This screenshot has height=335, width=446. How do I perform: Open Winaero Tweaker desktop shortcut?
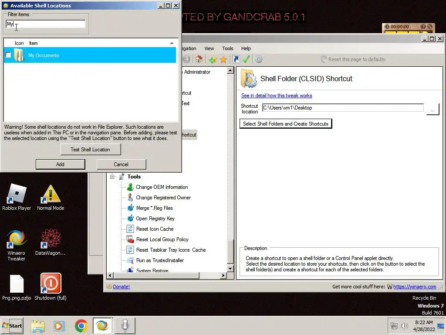click(16, 245)
